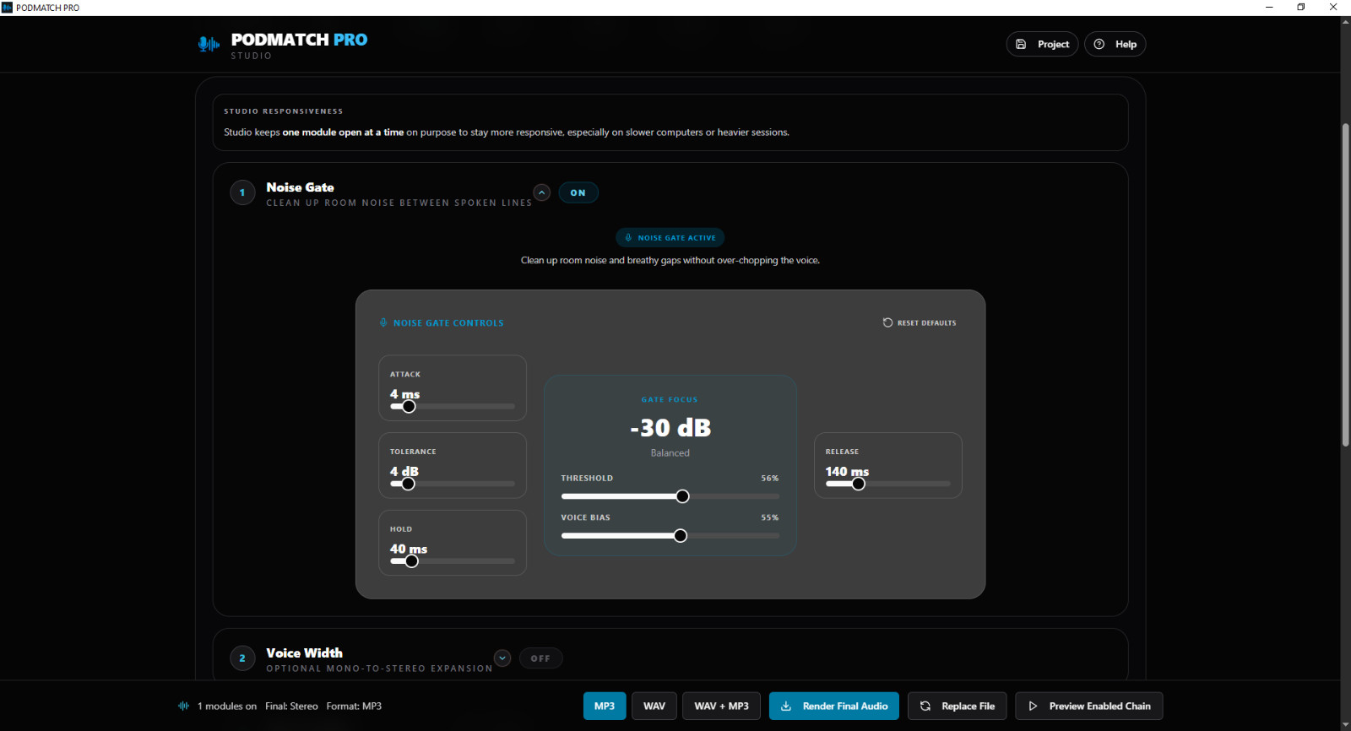Click the waveform icon in the status bar
Image resolution: width=1351 pixels, height=731 pixels.
pyautogui.click(x=183, y=706)
